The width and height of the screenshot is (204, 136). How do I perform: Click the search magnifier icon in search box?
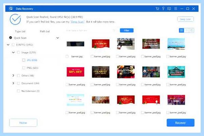coord(114,31)
